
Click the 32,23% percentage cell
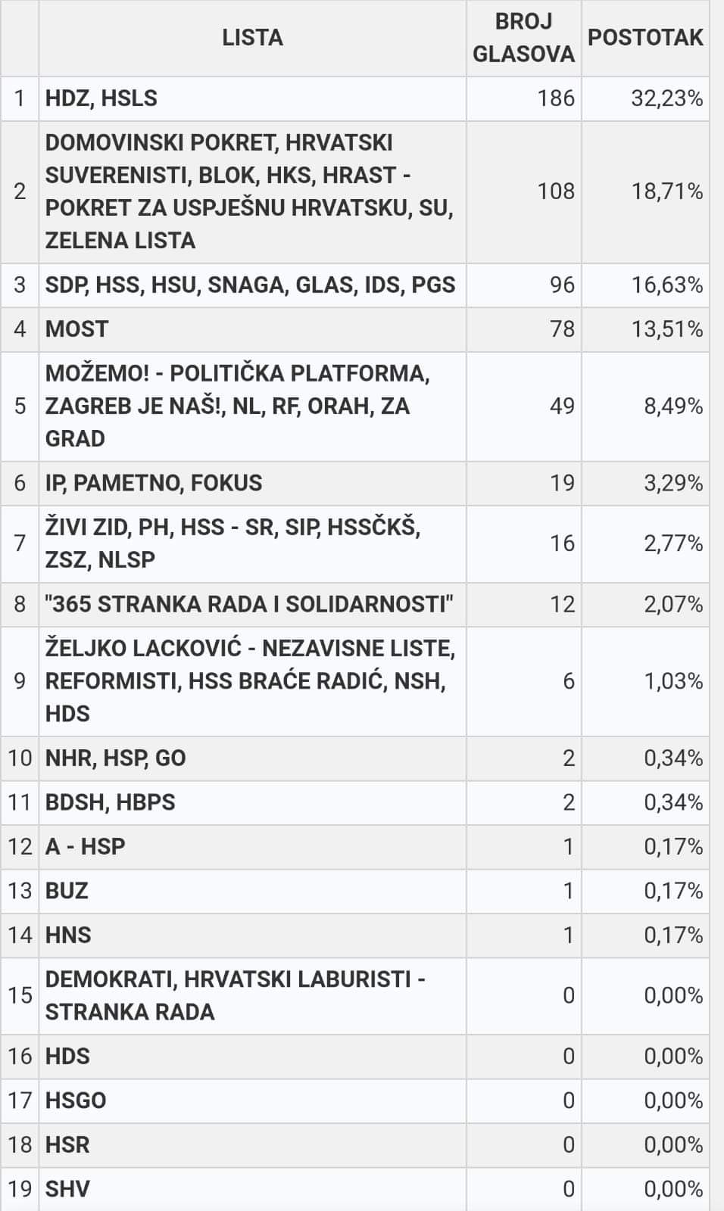pyautogui.click(x=666, y=98)
